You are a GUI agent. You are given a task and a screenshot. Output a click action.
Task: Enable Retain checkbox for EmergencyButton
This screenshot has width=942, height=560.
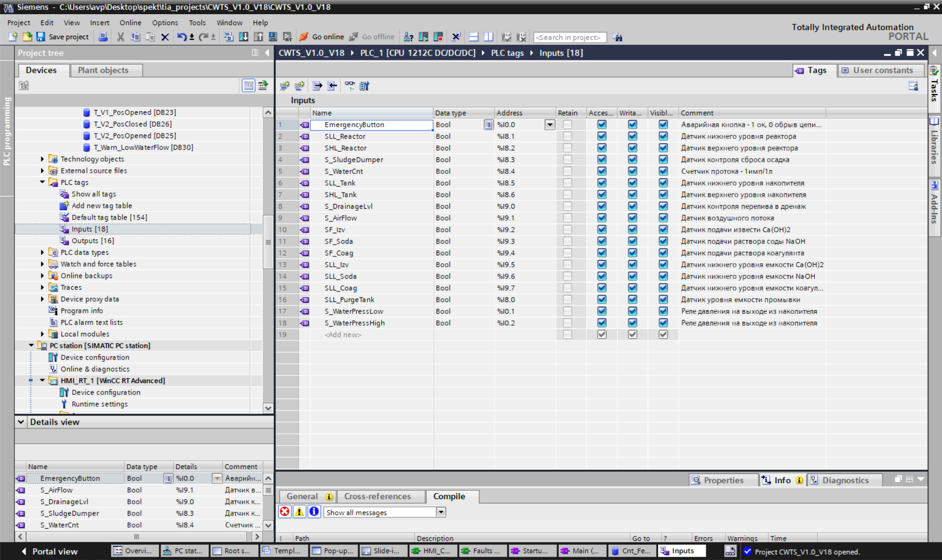[x=567, y=124]
